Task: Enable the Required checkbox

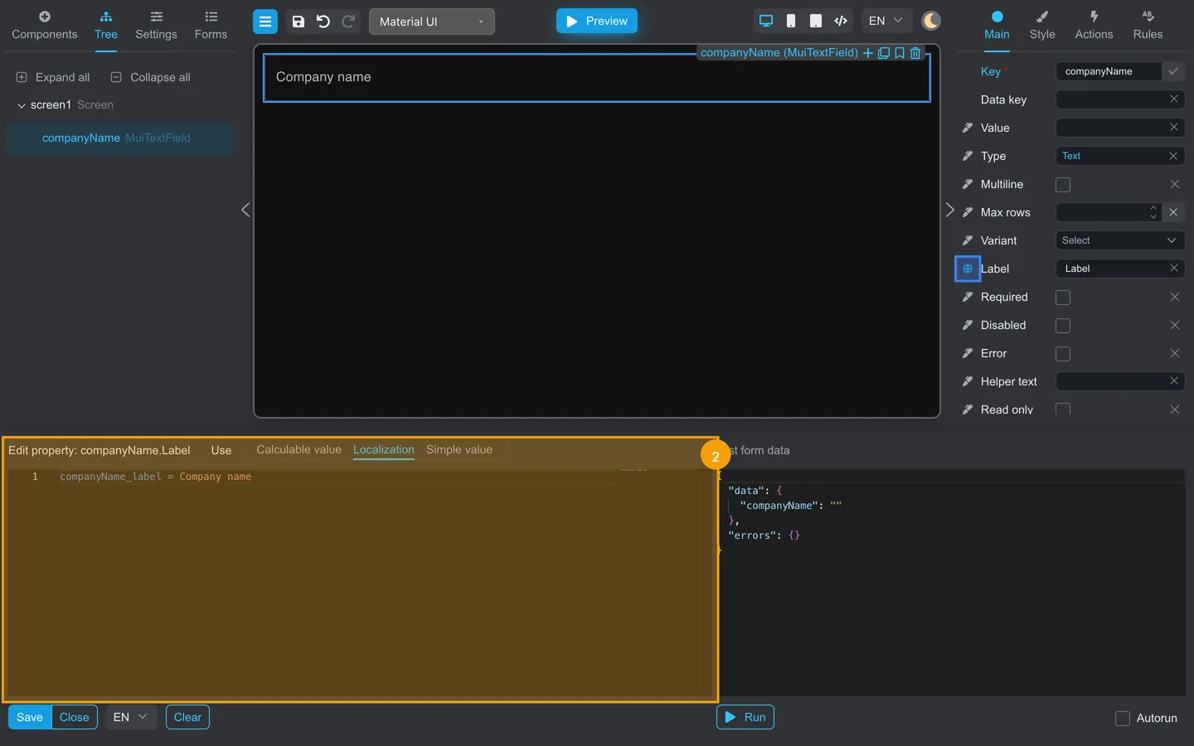Action: coord(1063,298)
